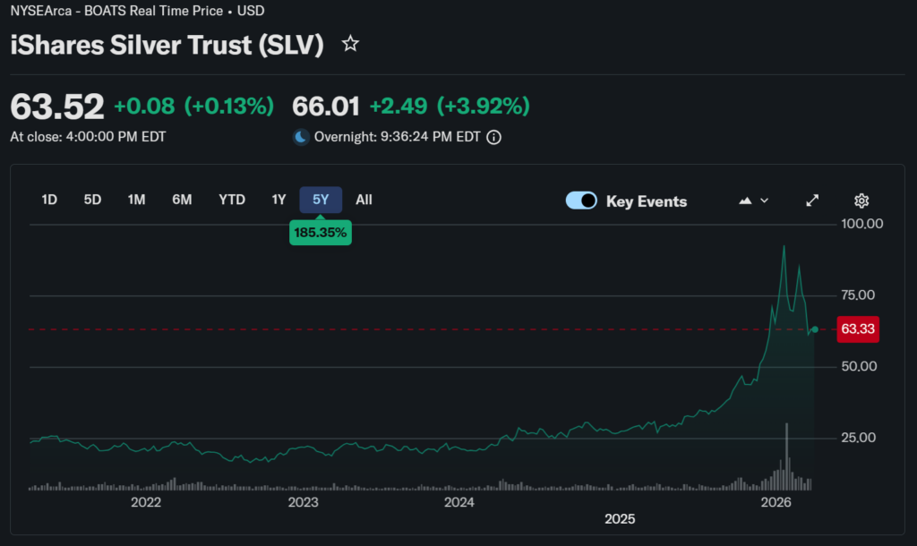The width and height of the screenshot is (917, 546).
Task: Show All-time price history
Action: click(364, 200)
